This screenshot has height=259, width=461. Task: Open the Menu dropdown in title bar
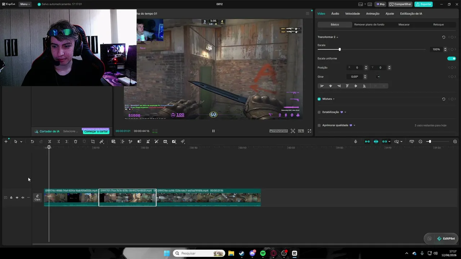pyautogui.click(x=25, y=4)
